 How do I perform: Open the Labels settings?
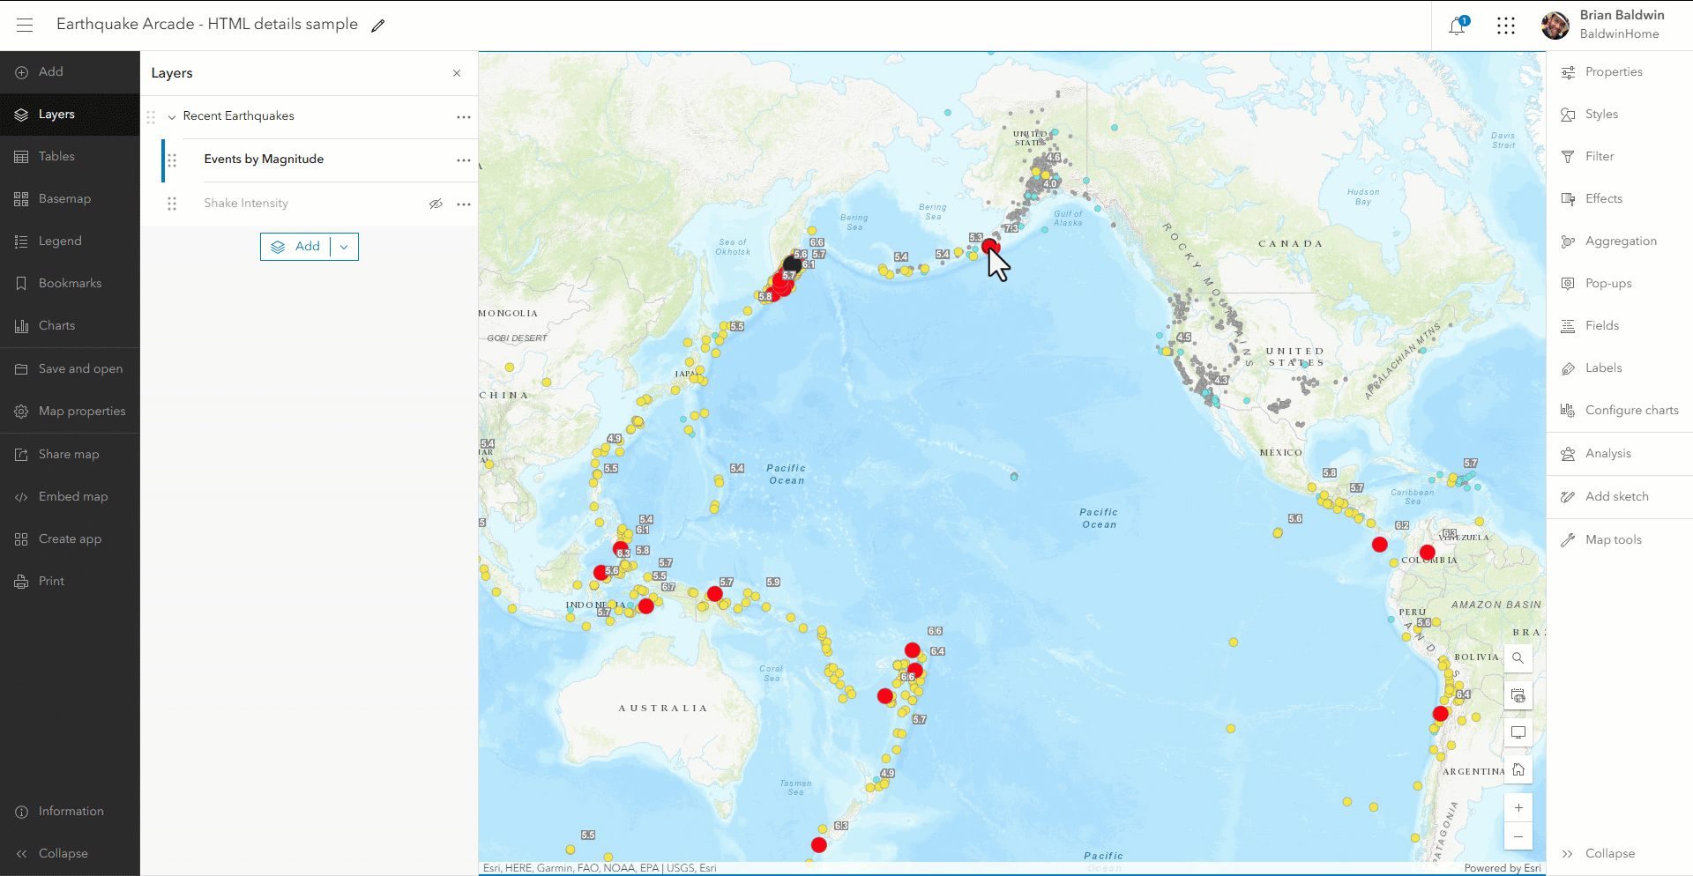pyautogui.click(x=1603, y=367)
